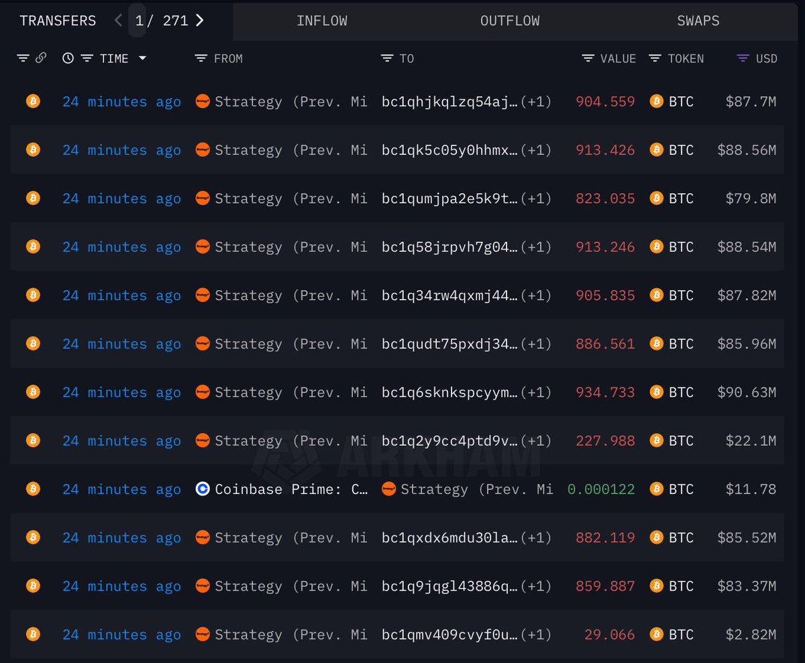Click Bitcoin chain icon in 823.035 row
The width and height of the screenshot is (805, 663).
[33, 198]
